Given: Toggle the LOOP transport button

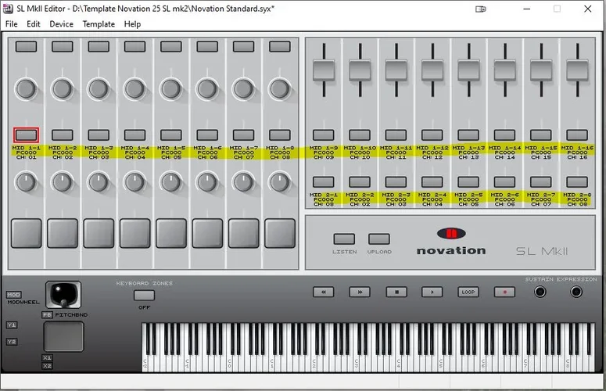Looking at the screenshot, I should click(468, 292).
